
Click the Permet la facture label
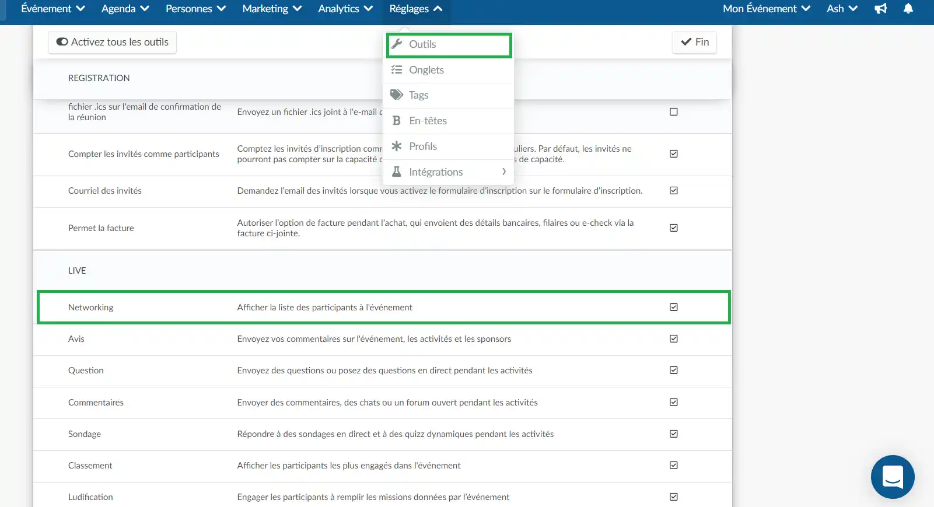101,228
